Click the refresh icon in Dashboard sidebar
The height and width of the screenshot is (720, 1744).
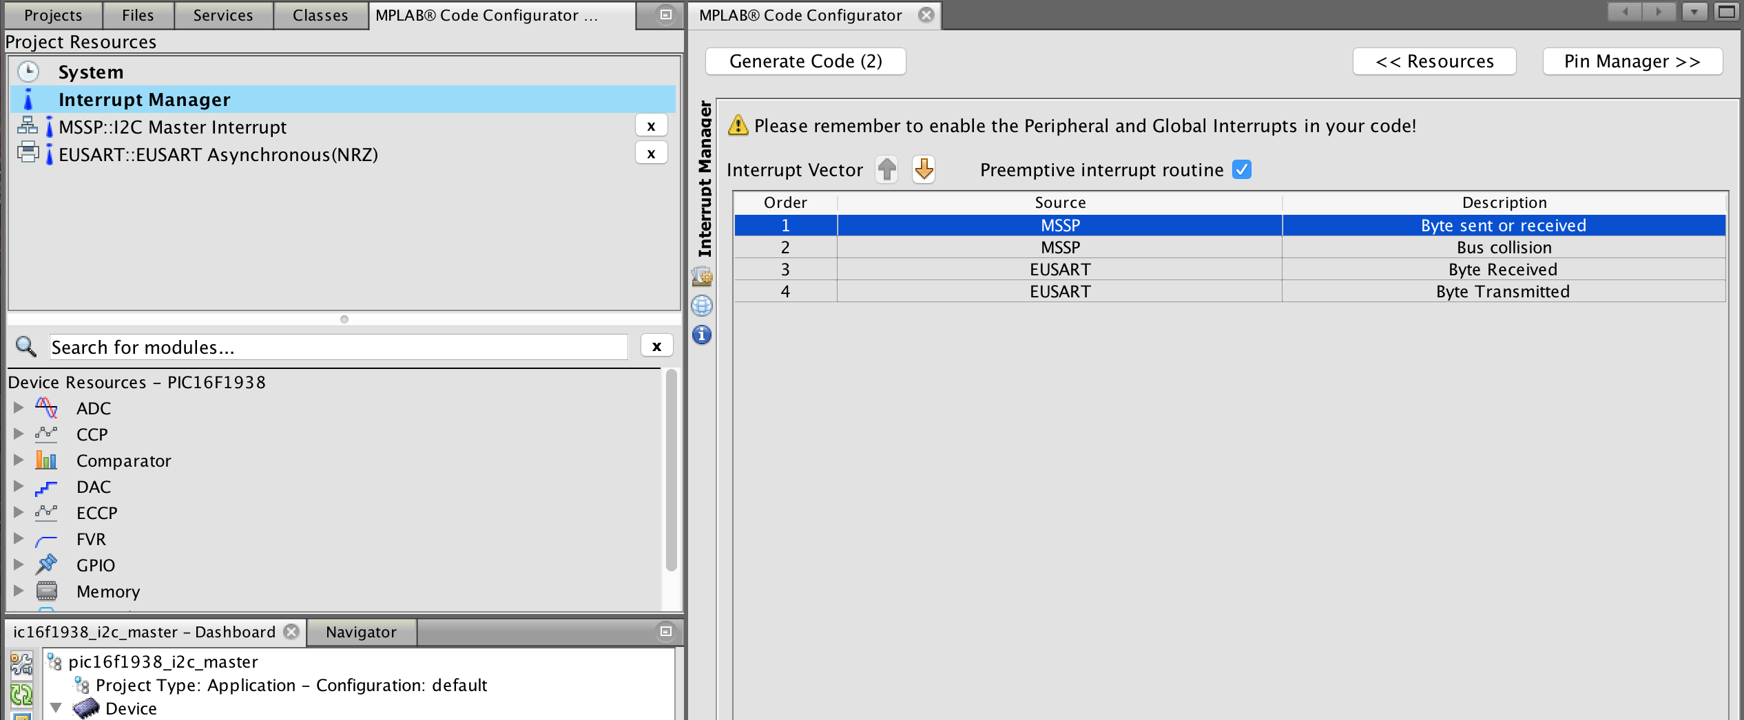tap(21, 694)
